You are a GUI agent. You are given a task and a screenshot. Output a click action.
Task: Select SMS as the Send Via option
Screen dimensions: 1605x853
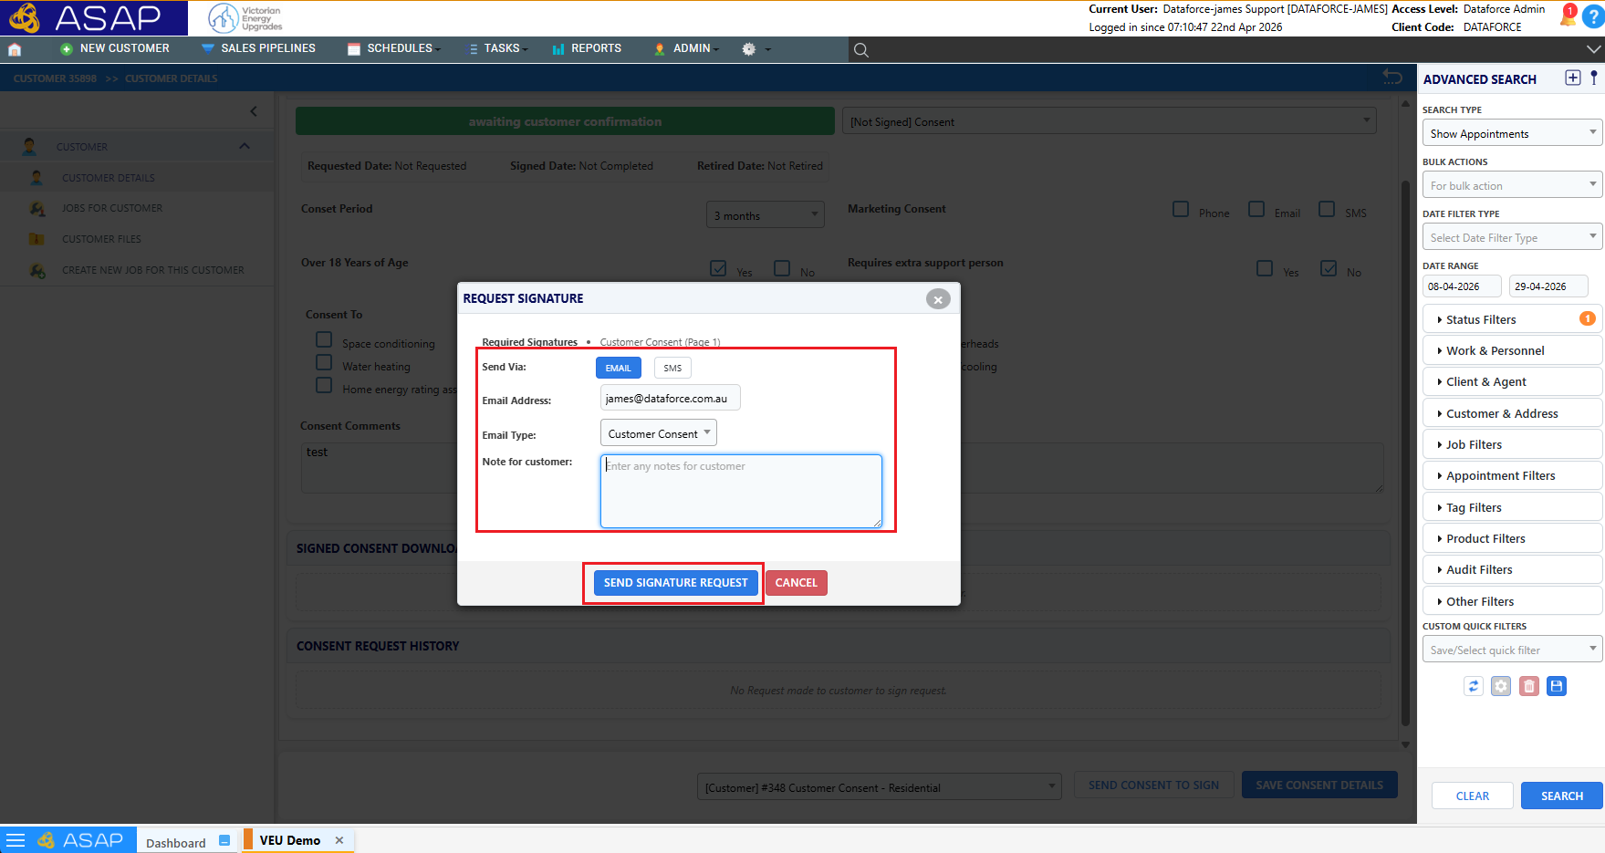(672, 368)
